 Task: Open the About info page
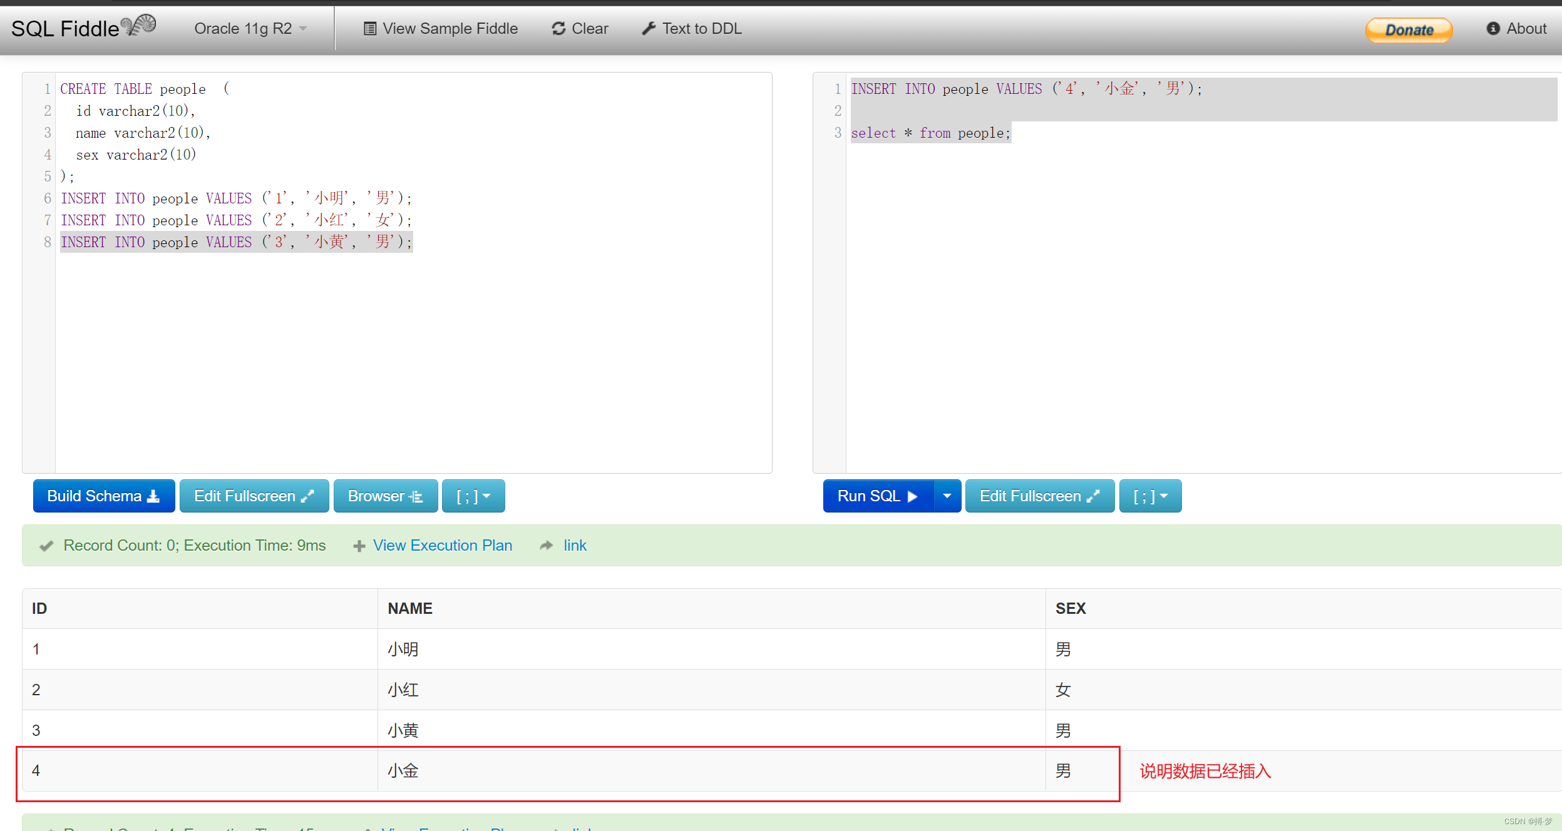(1516, 29)
